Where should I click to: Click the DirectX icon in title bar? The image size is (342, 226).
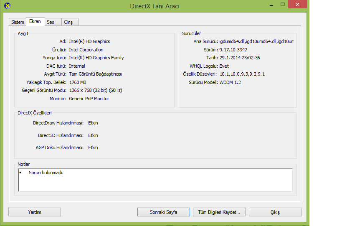[x=8, y=6]
